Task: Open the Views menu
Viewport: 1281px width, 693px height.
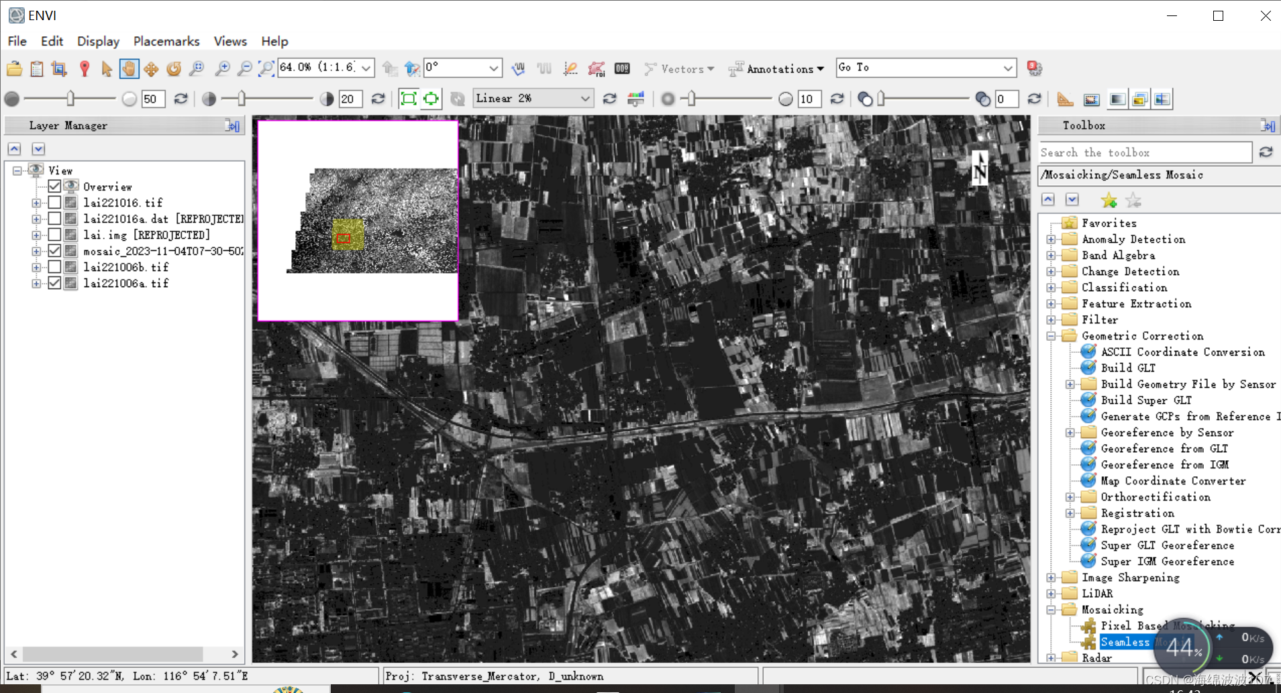Action: click(x=230, y=41)
